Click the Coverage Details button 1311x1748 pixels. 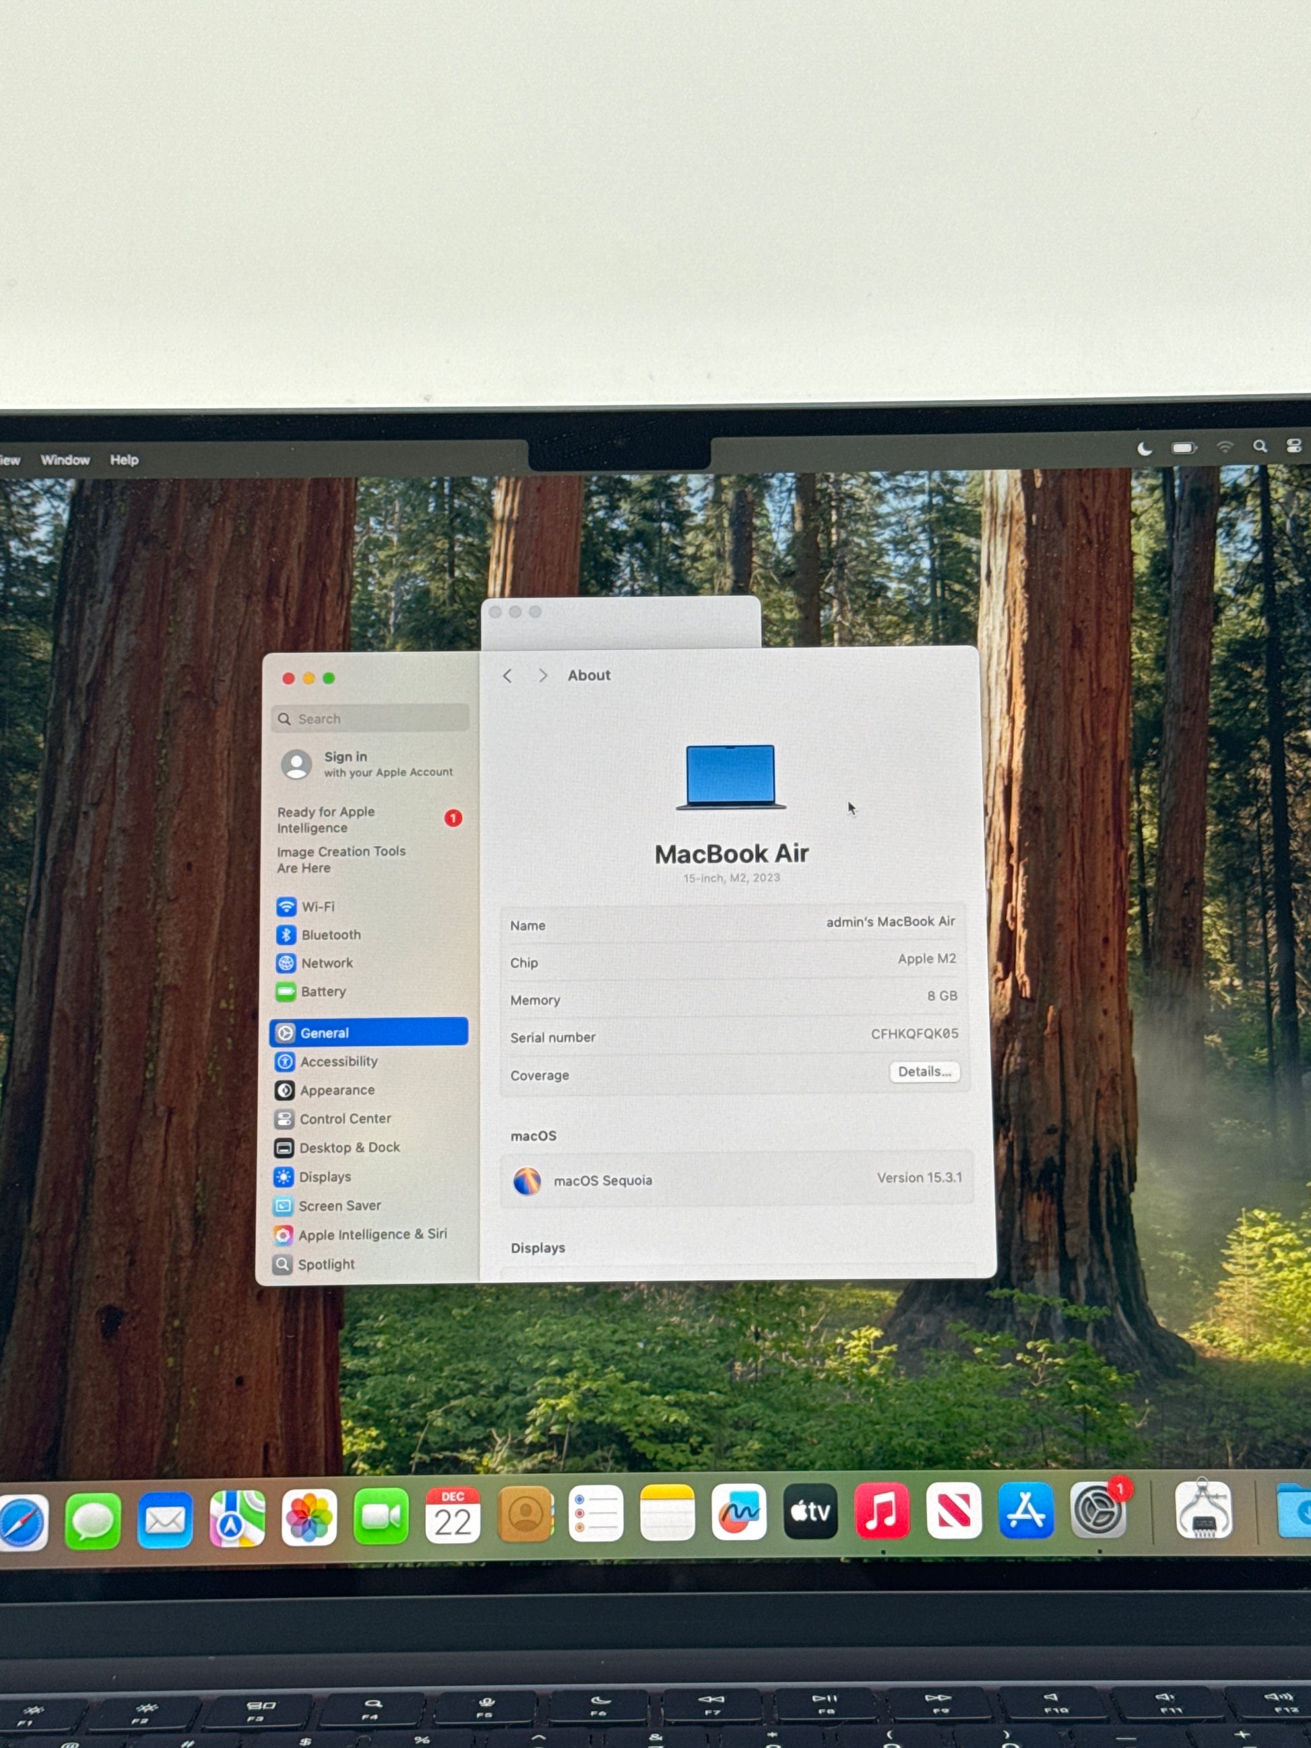click(x=924, y=1072)
